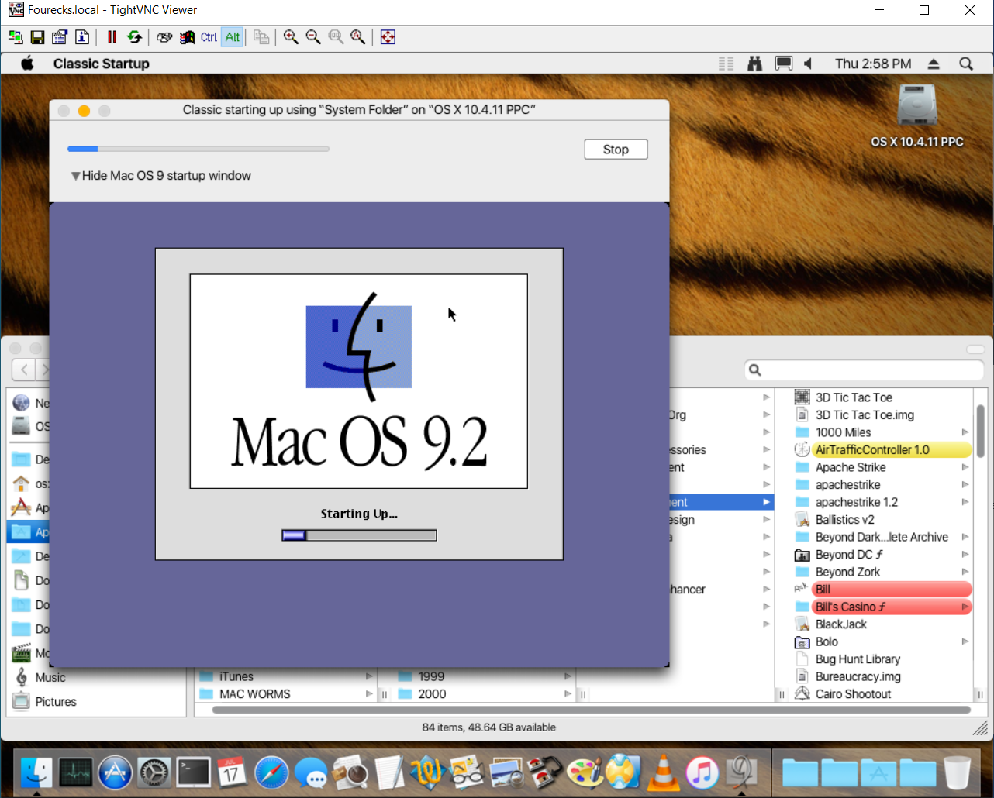Click the Save connection floppy icon
The height and width of the screenshot is (798, 994).
(x=37, y=37)
